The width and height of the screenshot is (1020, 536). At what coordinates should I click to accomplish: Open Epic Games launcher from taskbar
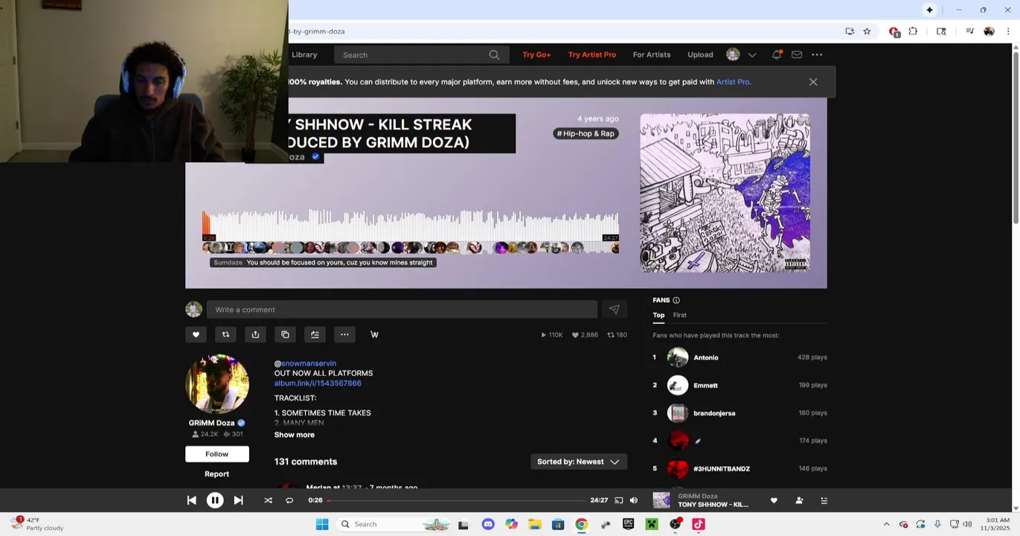(628, 524)
